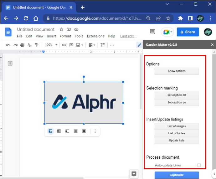This screenshot has height=179, width=216.
Task: Expand the side panel arrow
Action: (214, 174)
